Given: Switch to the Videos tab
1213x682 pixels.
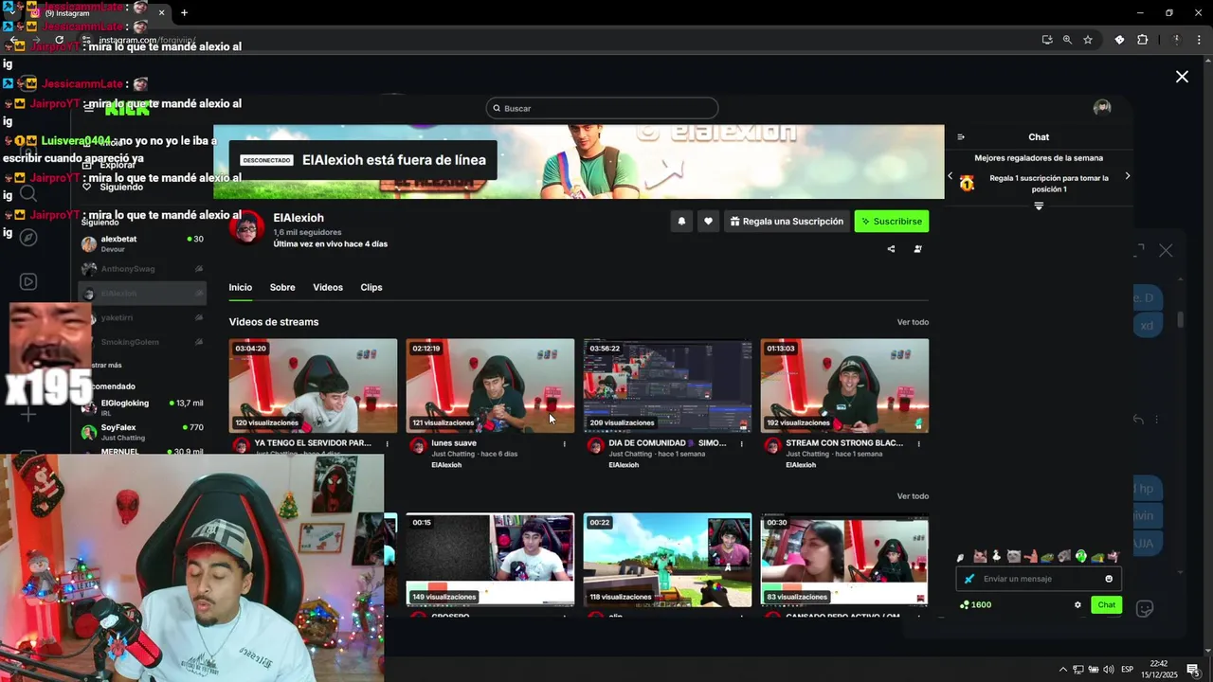Looking at the screenshot, I should click(x=328, y=287).
